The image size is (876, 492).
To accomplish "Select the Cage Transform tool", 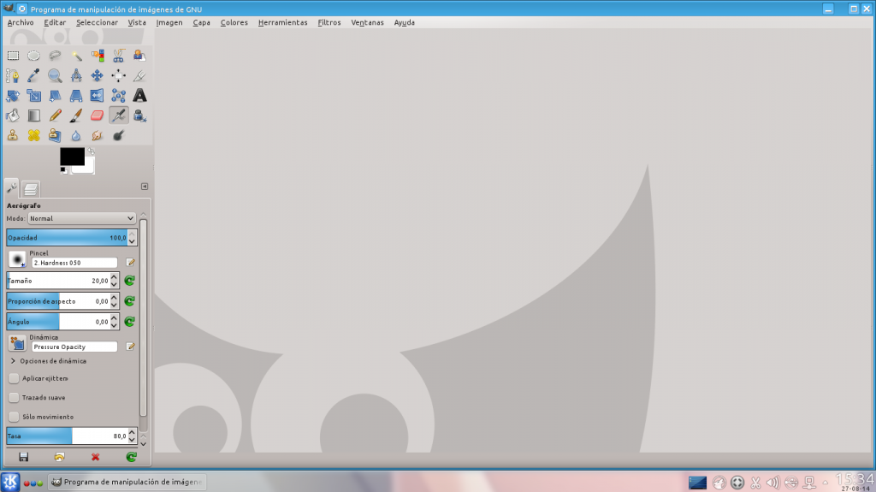I will [118, 96].
